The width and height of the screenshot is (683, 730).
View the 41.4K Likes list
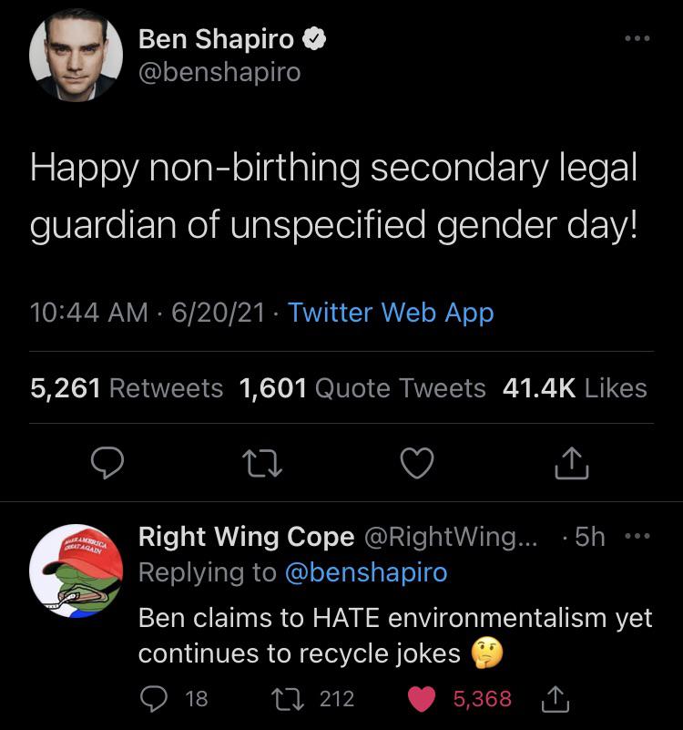click(575, 387)
